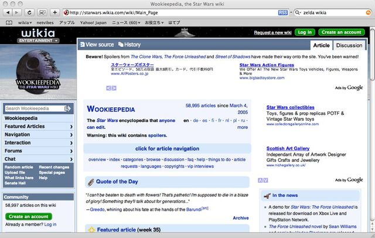Image resolution: width=375 pixels, height=238 pixels.
Task: Expand the Featured Articles sidebar menu
Action: coord(38,127)
